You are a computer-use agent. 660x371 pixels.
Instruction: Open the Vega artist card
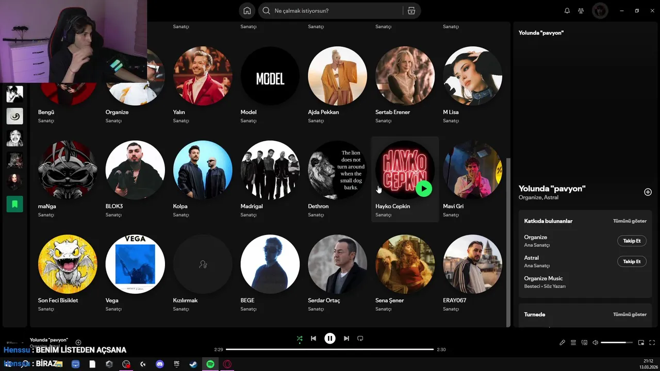pos(135,274)
